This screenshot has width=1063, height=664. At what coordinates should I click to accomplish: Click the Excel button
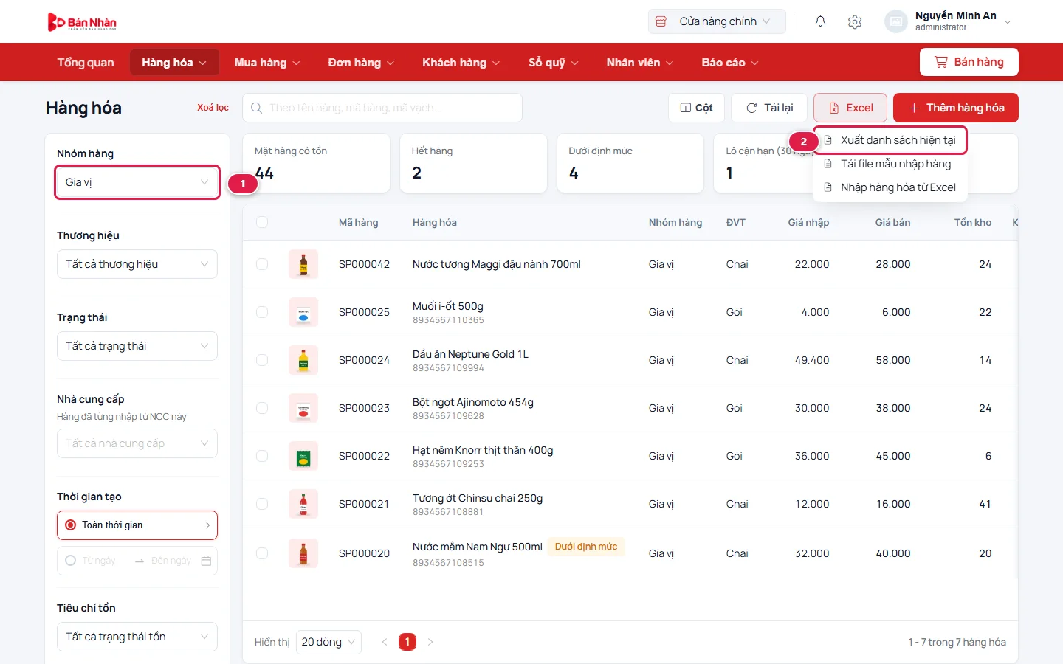coord(851,108)
